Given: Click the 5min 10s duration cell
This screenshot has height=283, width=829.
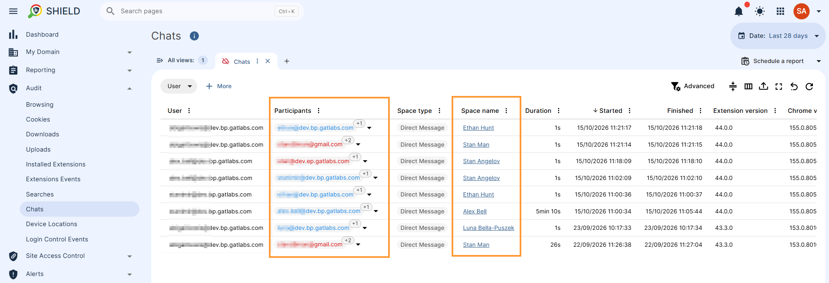Looking at the screenshot, I should click(x=548, y=211).
